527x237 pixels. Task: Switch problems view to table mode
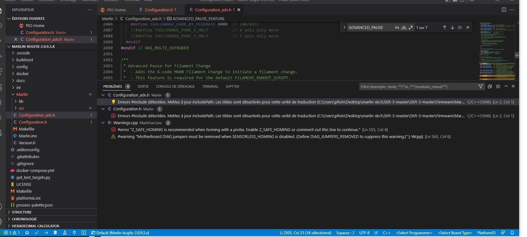(498, 86)
